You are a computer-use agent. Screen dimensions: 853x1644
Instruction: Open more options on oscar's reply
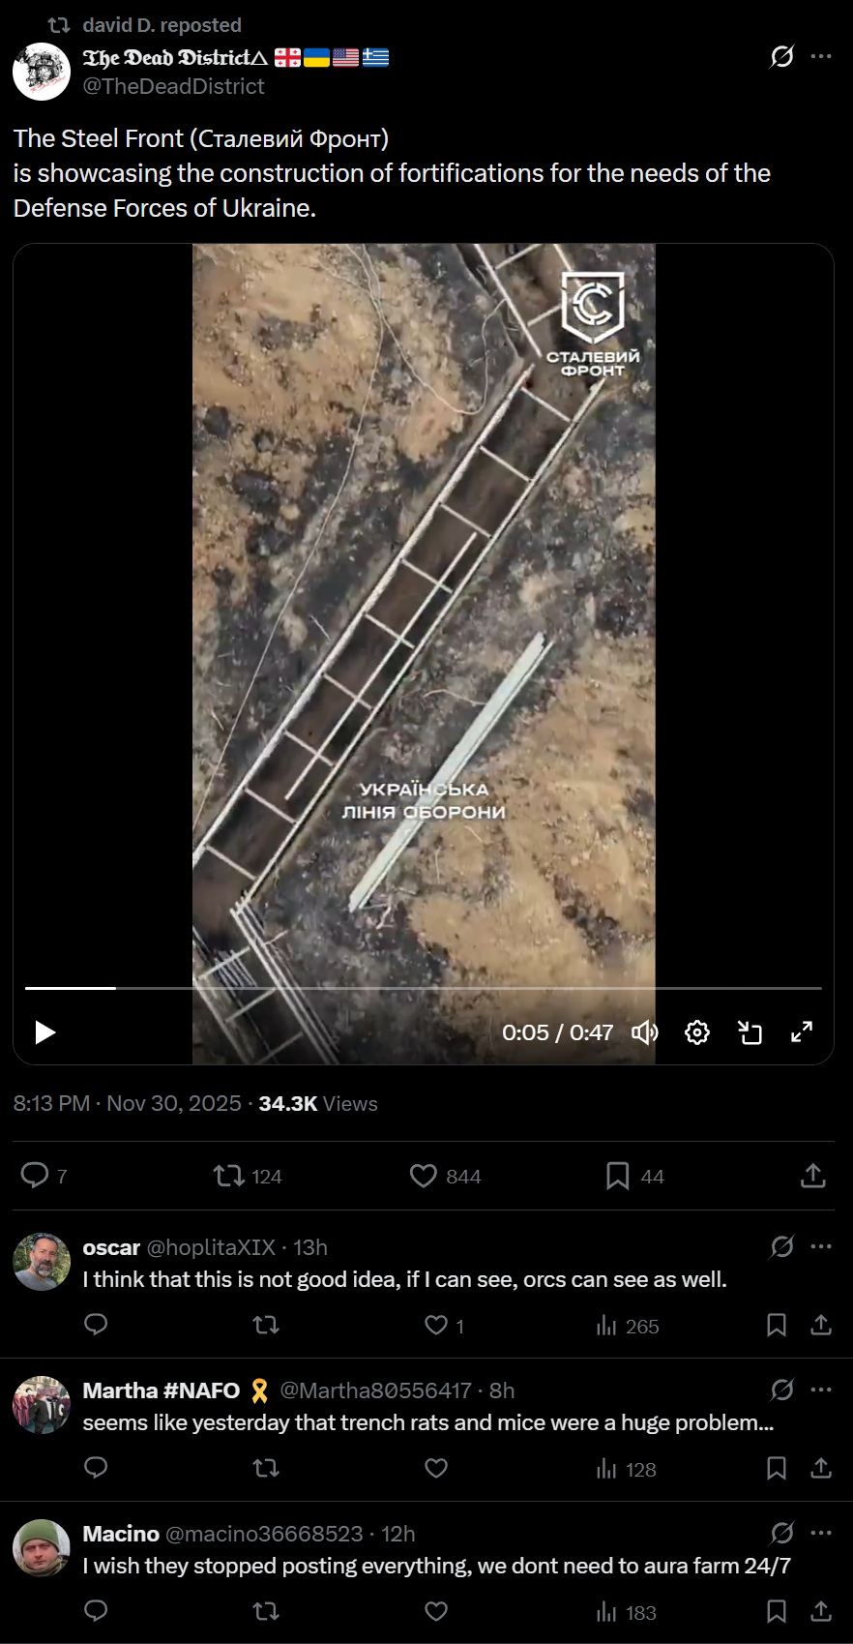[x=821, y=1246]
